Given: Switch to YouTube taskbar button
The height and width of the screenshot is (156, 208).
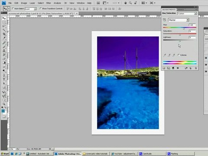Looking at the screenshot, I should pos(124,154).
